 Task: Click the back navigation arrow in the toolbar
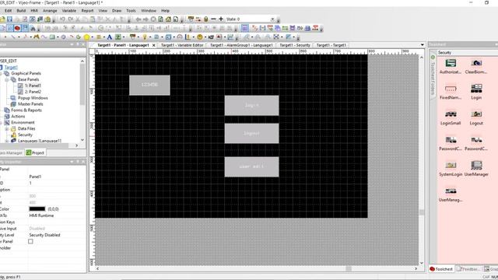click(139, 19)
